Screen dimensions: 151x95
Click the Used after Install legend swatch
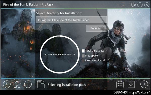(x=83, y=61)
